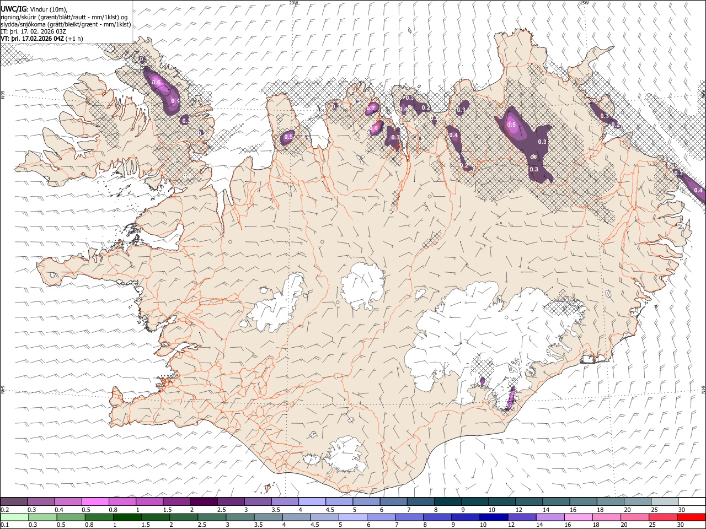The width and height of the screenshot is (706, 529).
Task: Click the UWC/IG title in the legend box
Action: pos(13,9)
